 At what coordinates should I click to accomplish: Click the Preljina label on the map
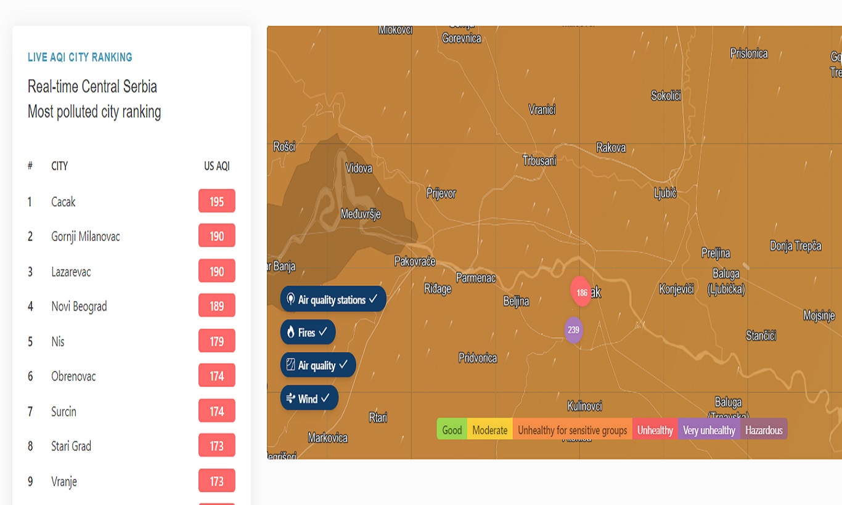[716, 253]
